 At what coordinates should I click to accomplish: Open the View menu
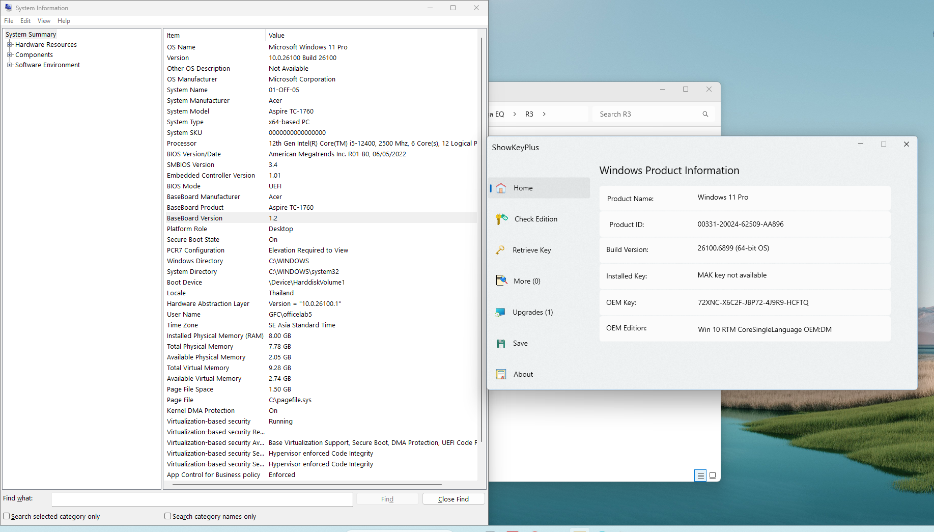coord(44,21)
